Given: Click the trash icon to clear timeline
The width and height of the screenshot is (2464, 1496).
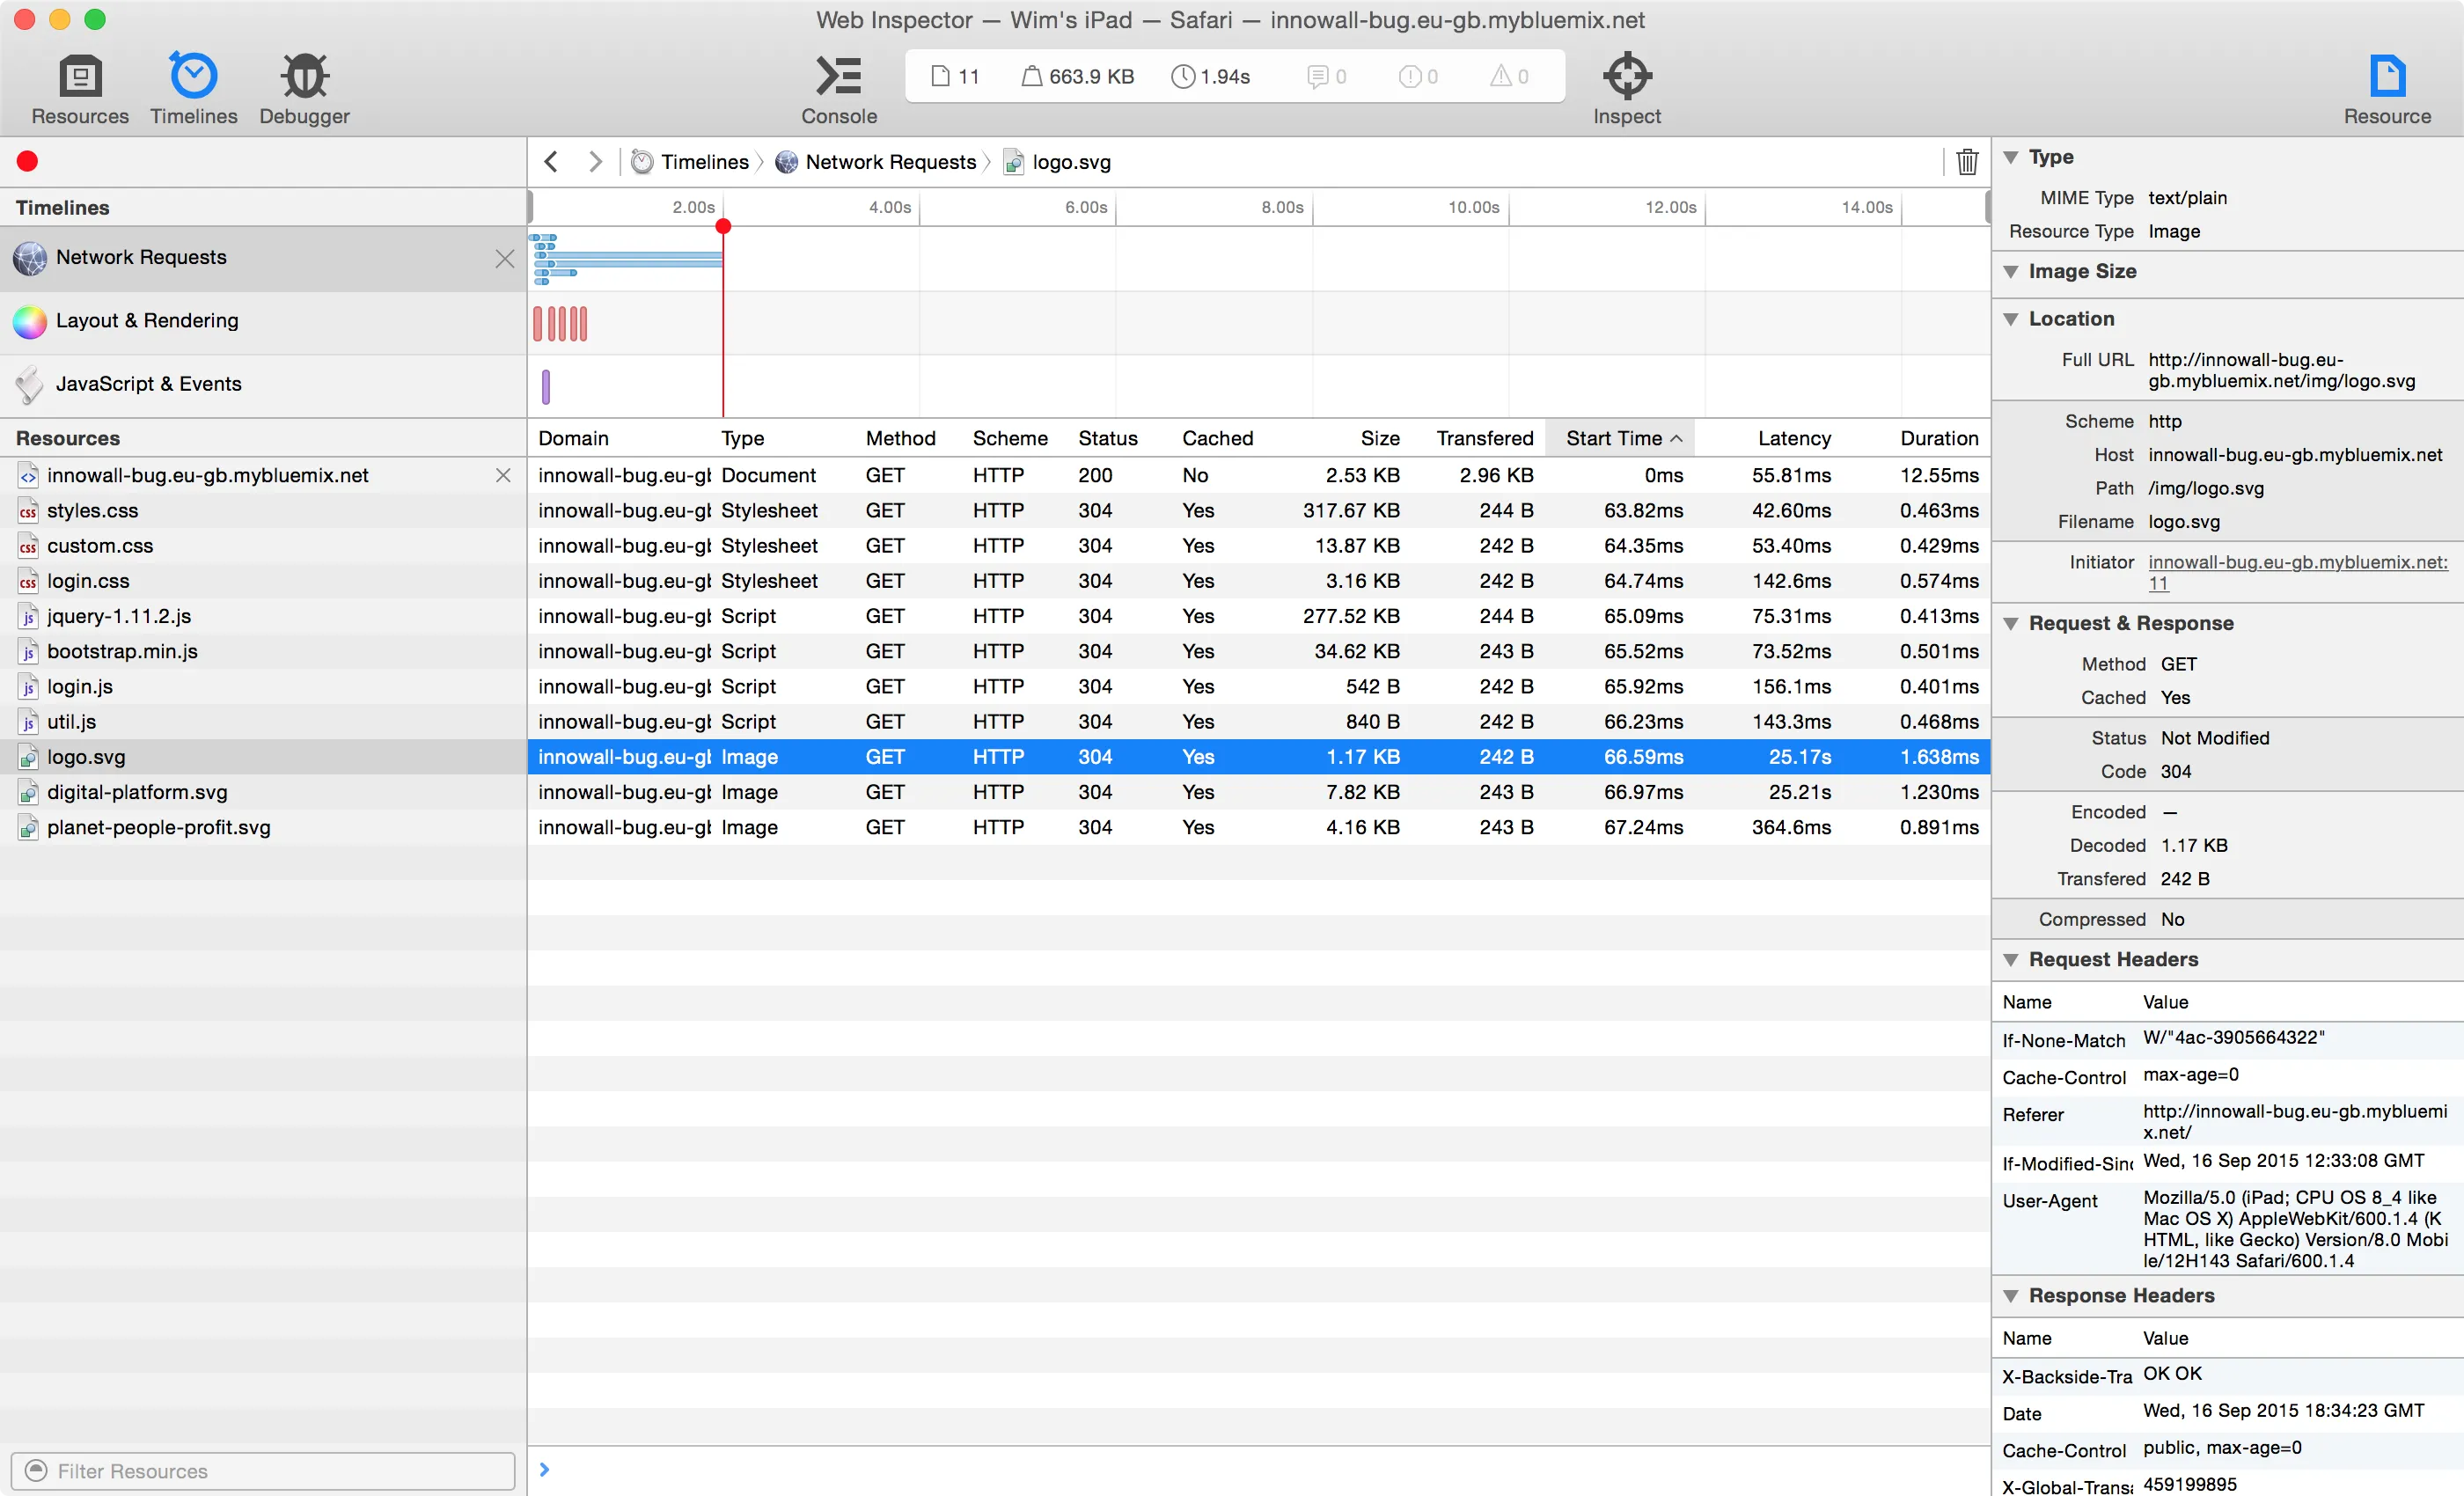Looking at the screenshot, I should point(1966,161).
